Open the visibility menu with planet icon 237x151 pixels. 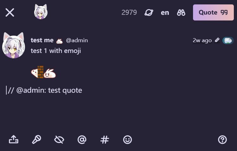pos(149,13)
